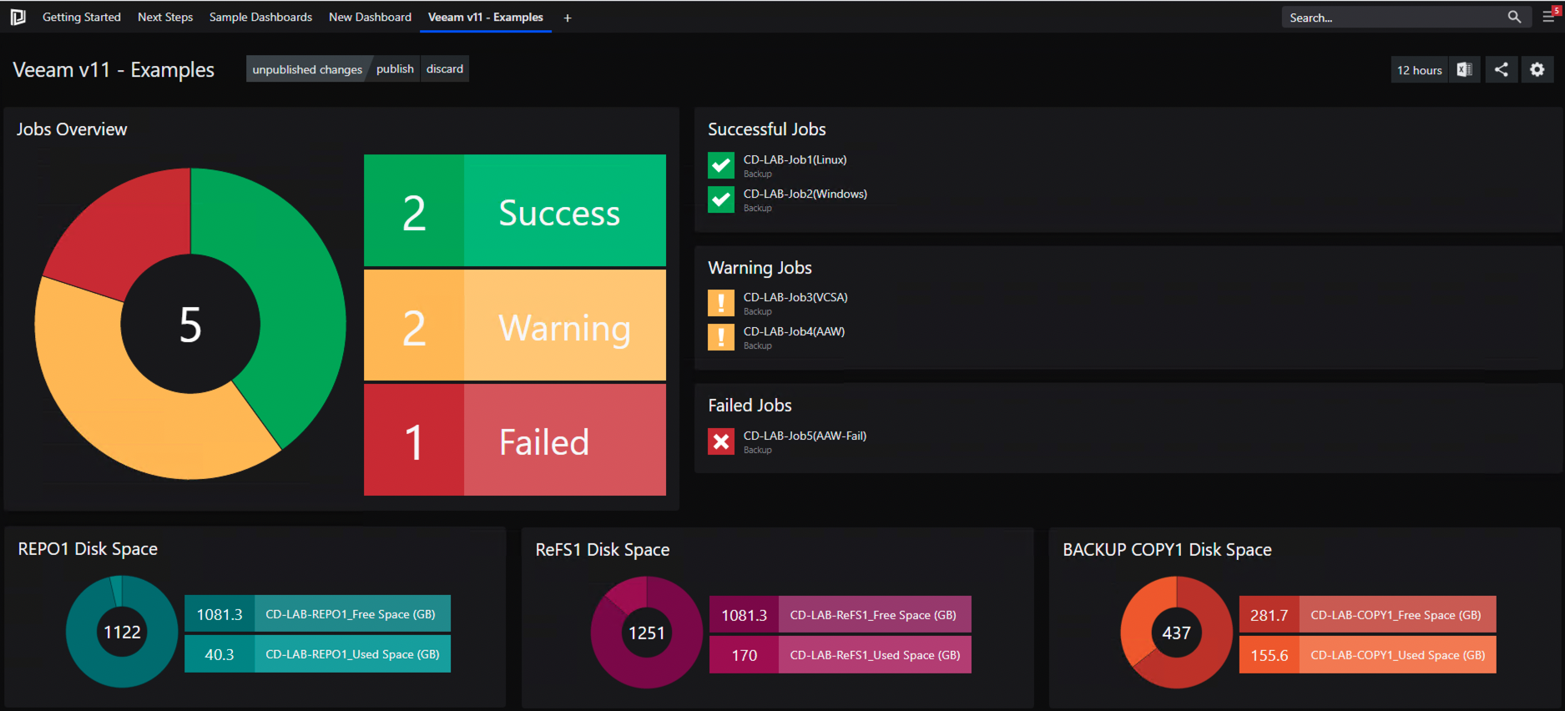Click the Failed Jobs tile title
The image size is (1565, 711).
click(750, 406)
